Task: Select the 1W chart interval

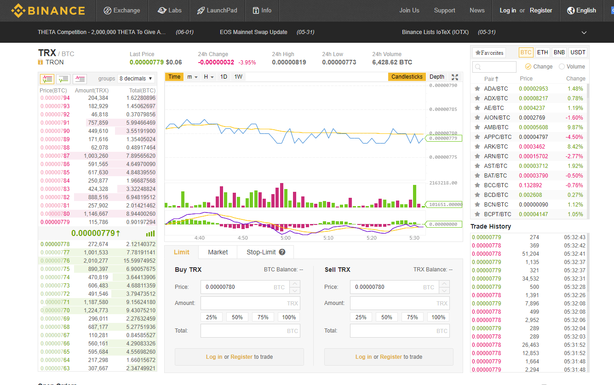Action: [x=238, y=77]
